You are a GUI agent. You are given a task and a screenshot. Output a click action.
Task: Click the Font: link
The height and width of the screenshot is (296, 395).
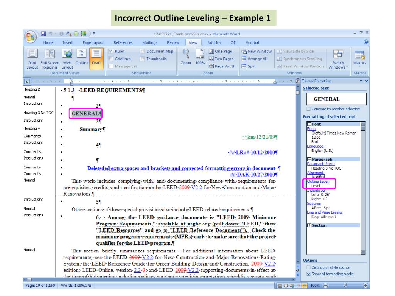click(x=312, y=129)
